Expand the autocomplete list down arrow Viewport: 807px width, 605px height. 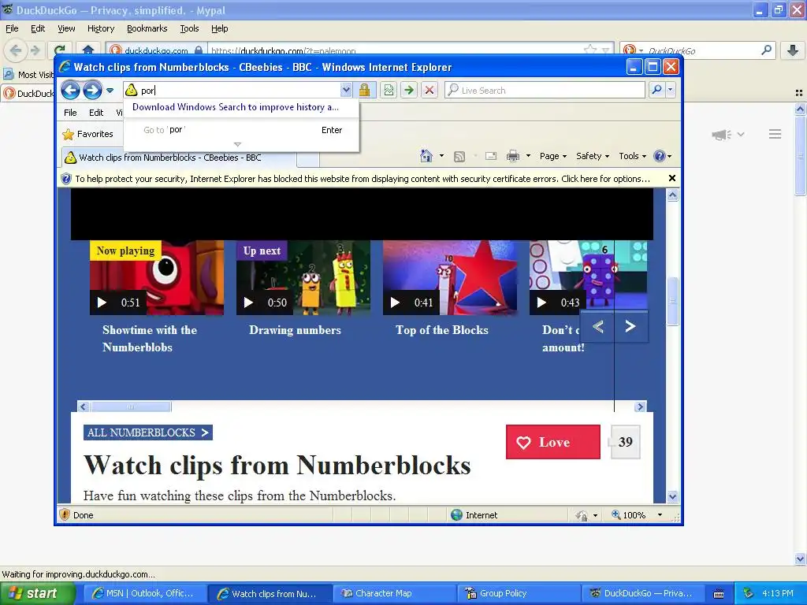(237, 145)
